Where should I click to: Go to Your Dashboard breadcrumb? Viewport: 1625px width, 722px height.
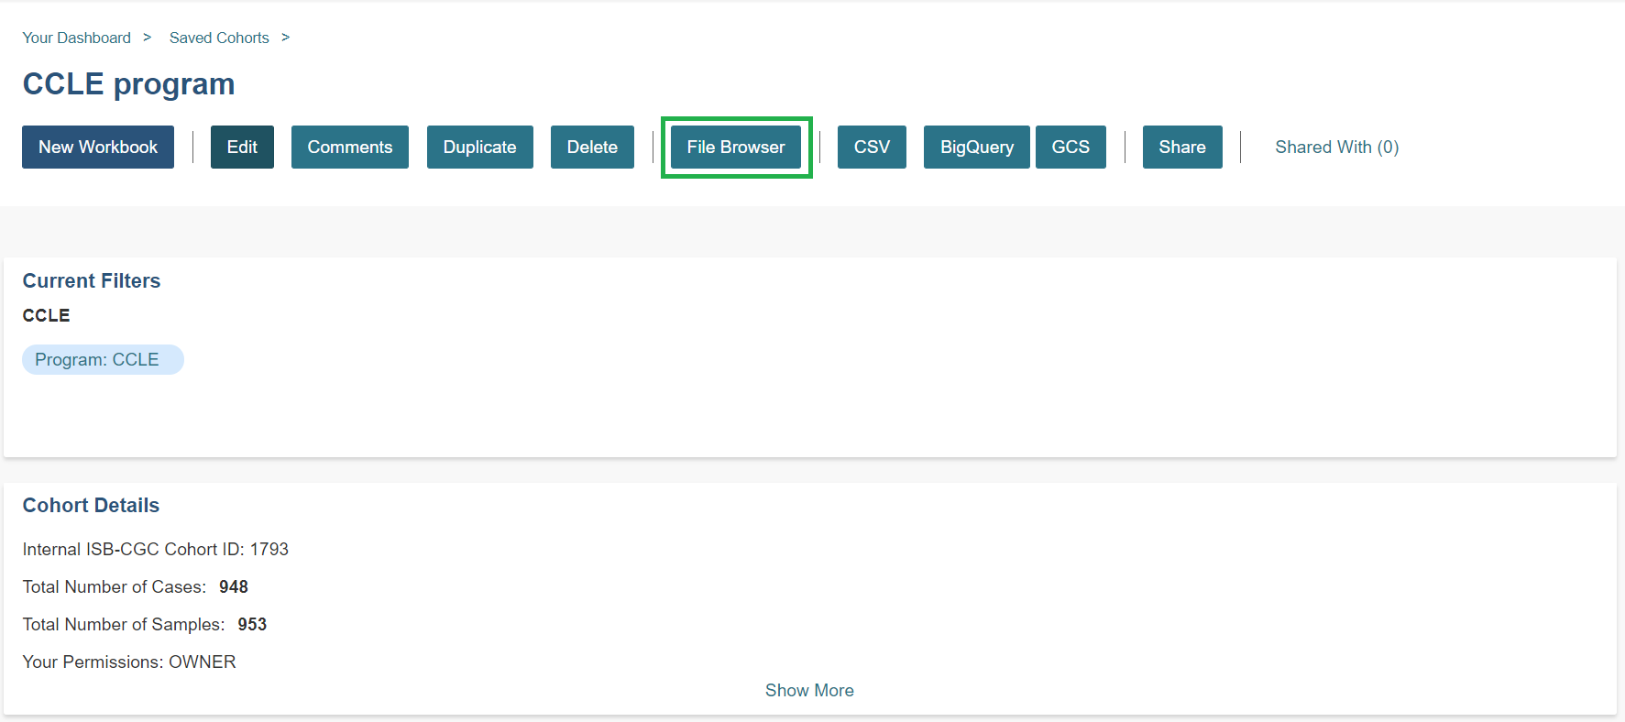coord(77,38)
